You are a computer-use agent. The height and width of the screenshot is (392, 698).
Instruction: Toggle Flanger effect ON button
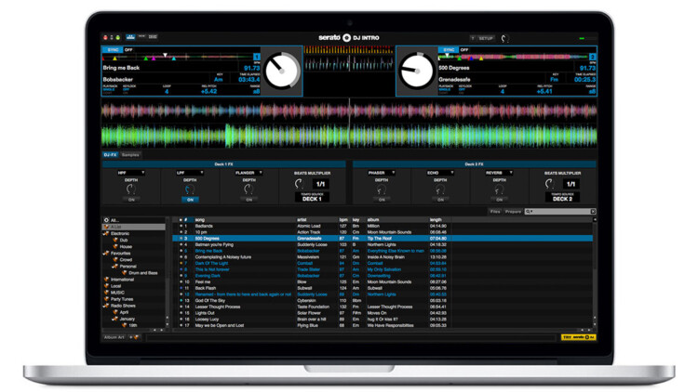click(248, 200)
